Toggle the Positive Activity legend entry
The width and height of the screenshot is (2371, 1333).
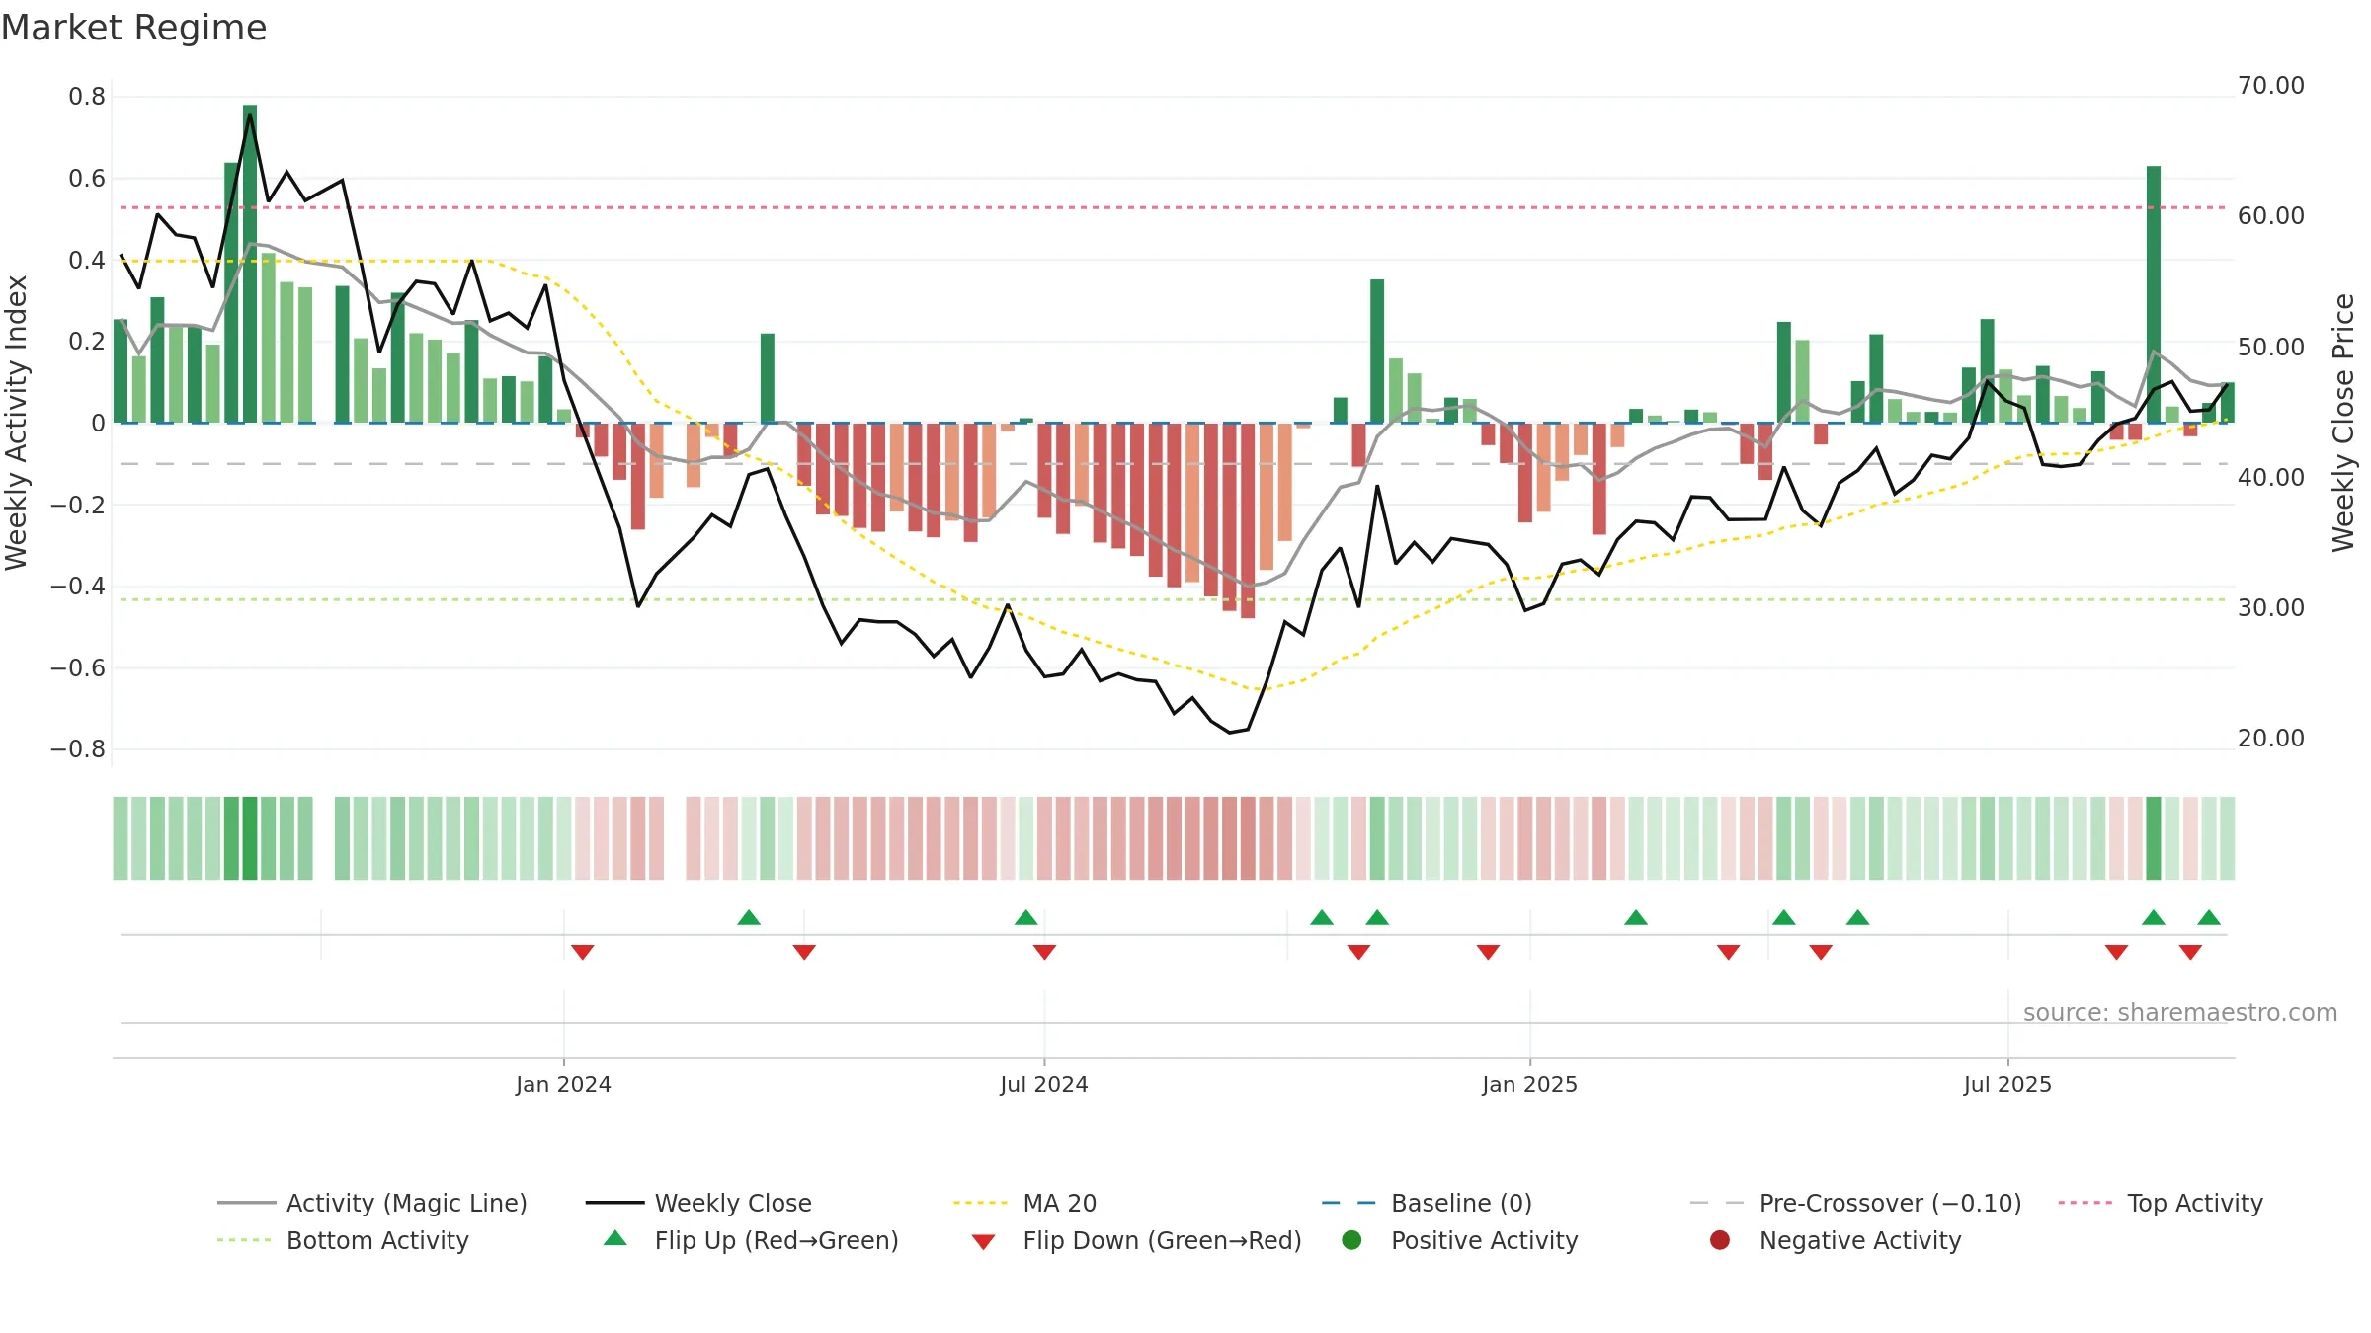(x=1460, y=1240)
